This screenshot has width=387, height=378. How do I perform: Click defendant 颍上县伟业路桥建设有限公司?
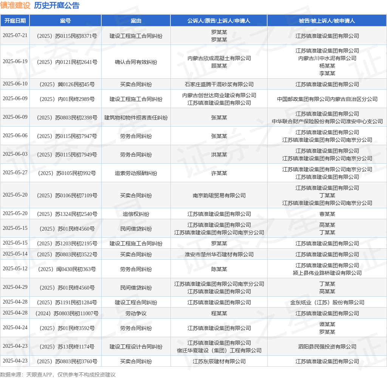coord(327,273)
